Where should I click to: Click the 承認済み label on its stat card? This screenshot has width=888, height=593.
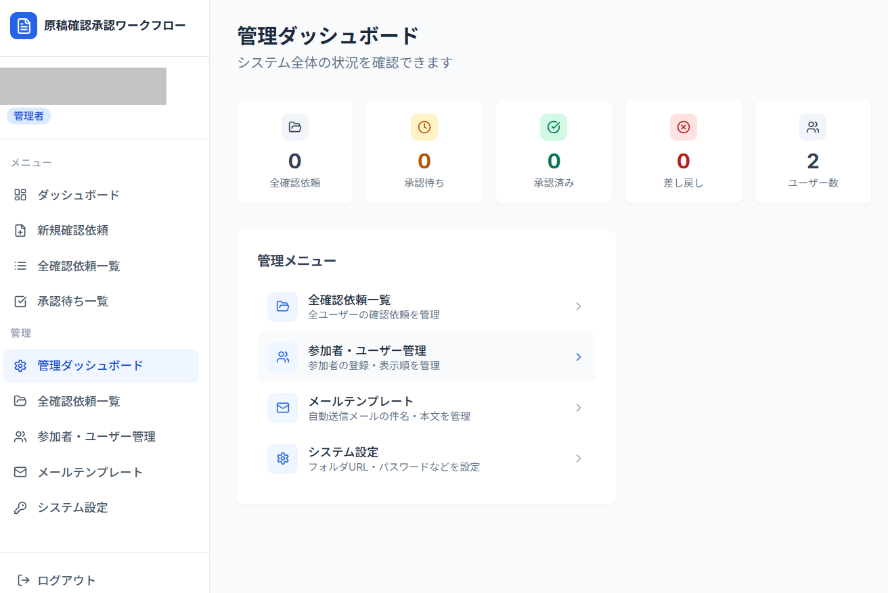(554, 183)
